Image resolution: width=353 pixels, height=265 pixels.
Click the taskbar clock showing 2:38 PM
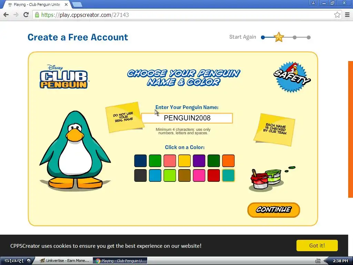341,261
